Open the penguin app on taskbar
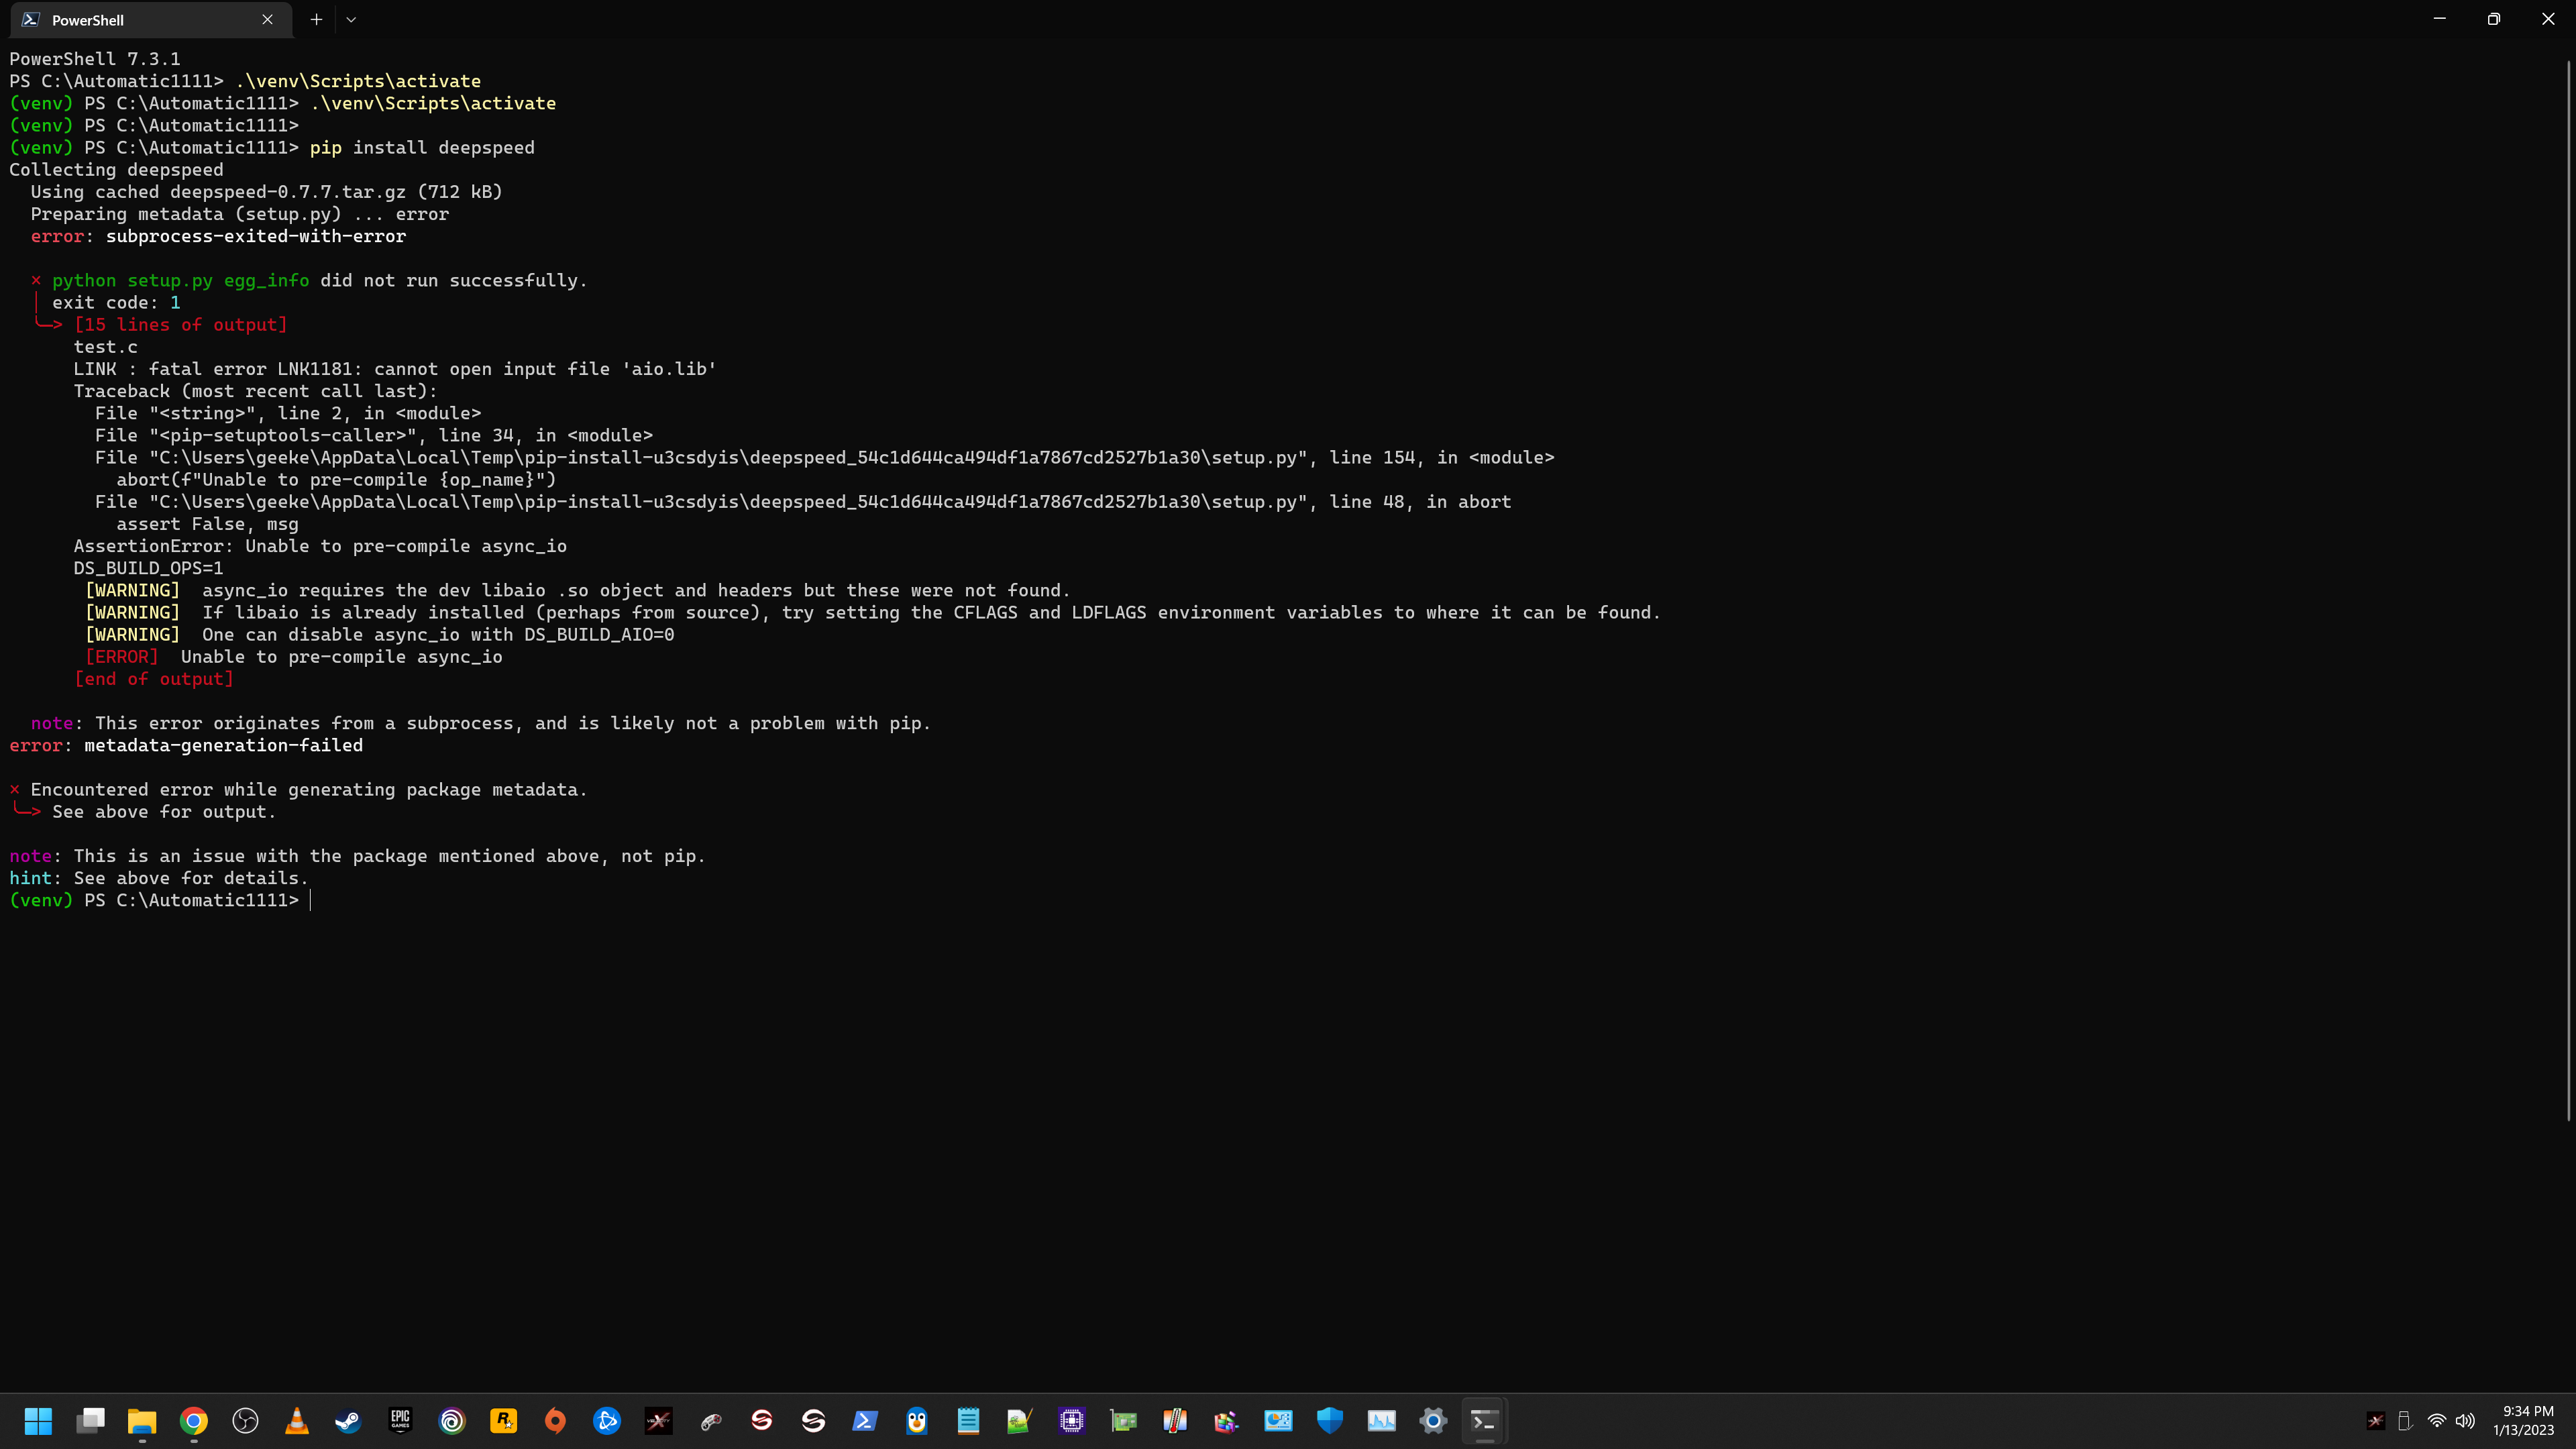Image resolution: width=2576 pixels, height=1449 pixels. pyautogui.click(x=917, y=1421)
